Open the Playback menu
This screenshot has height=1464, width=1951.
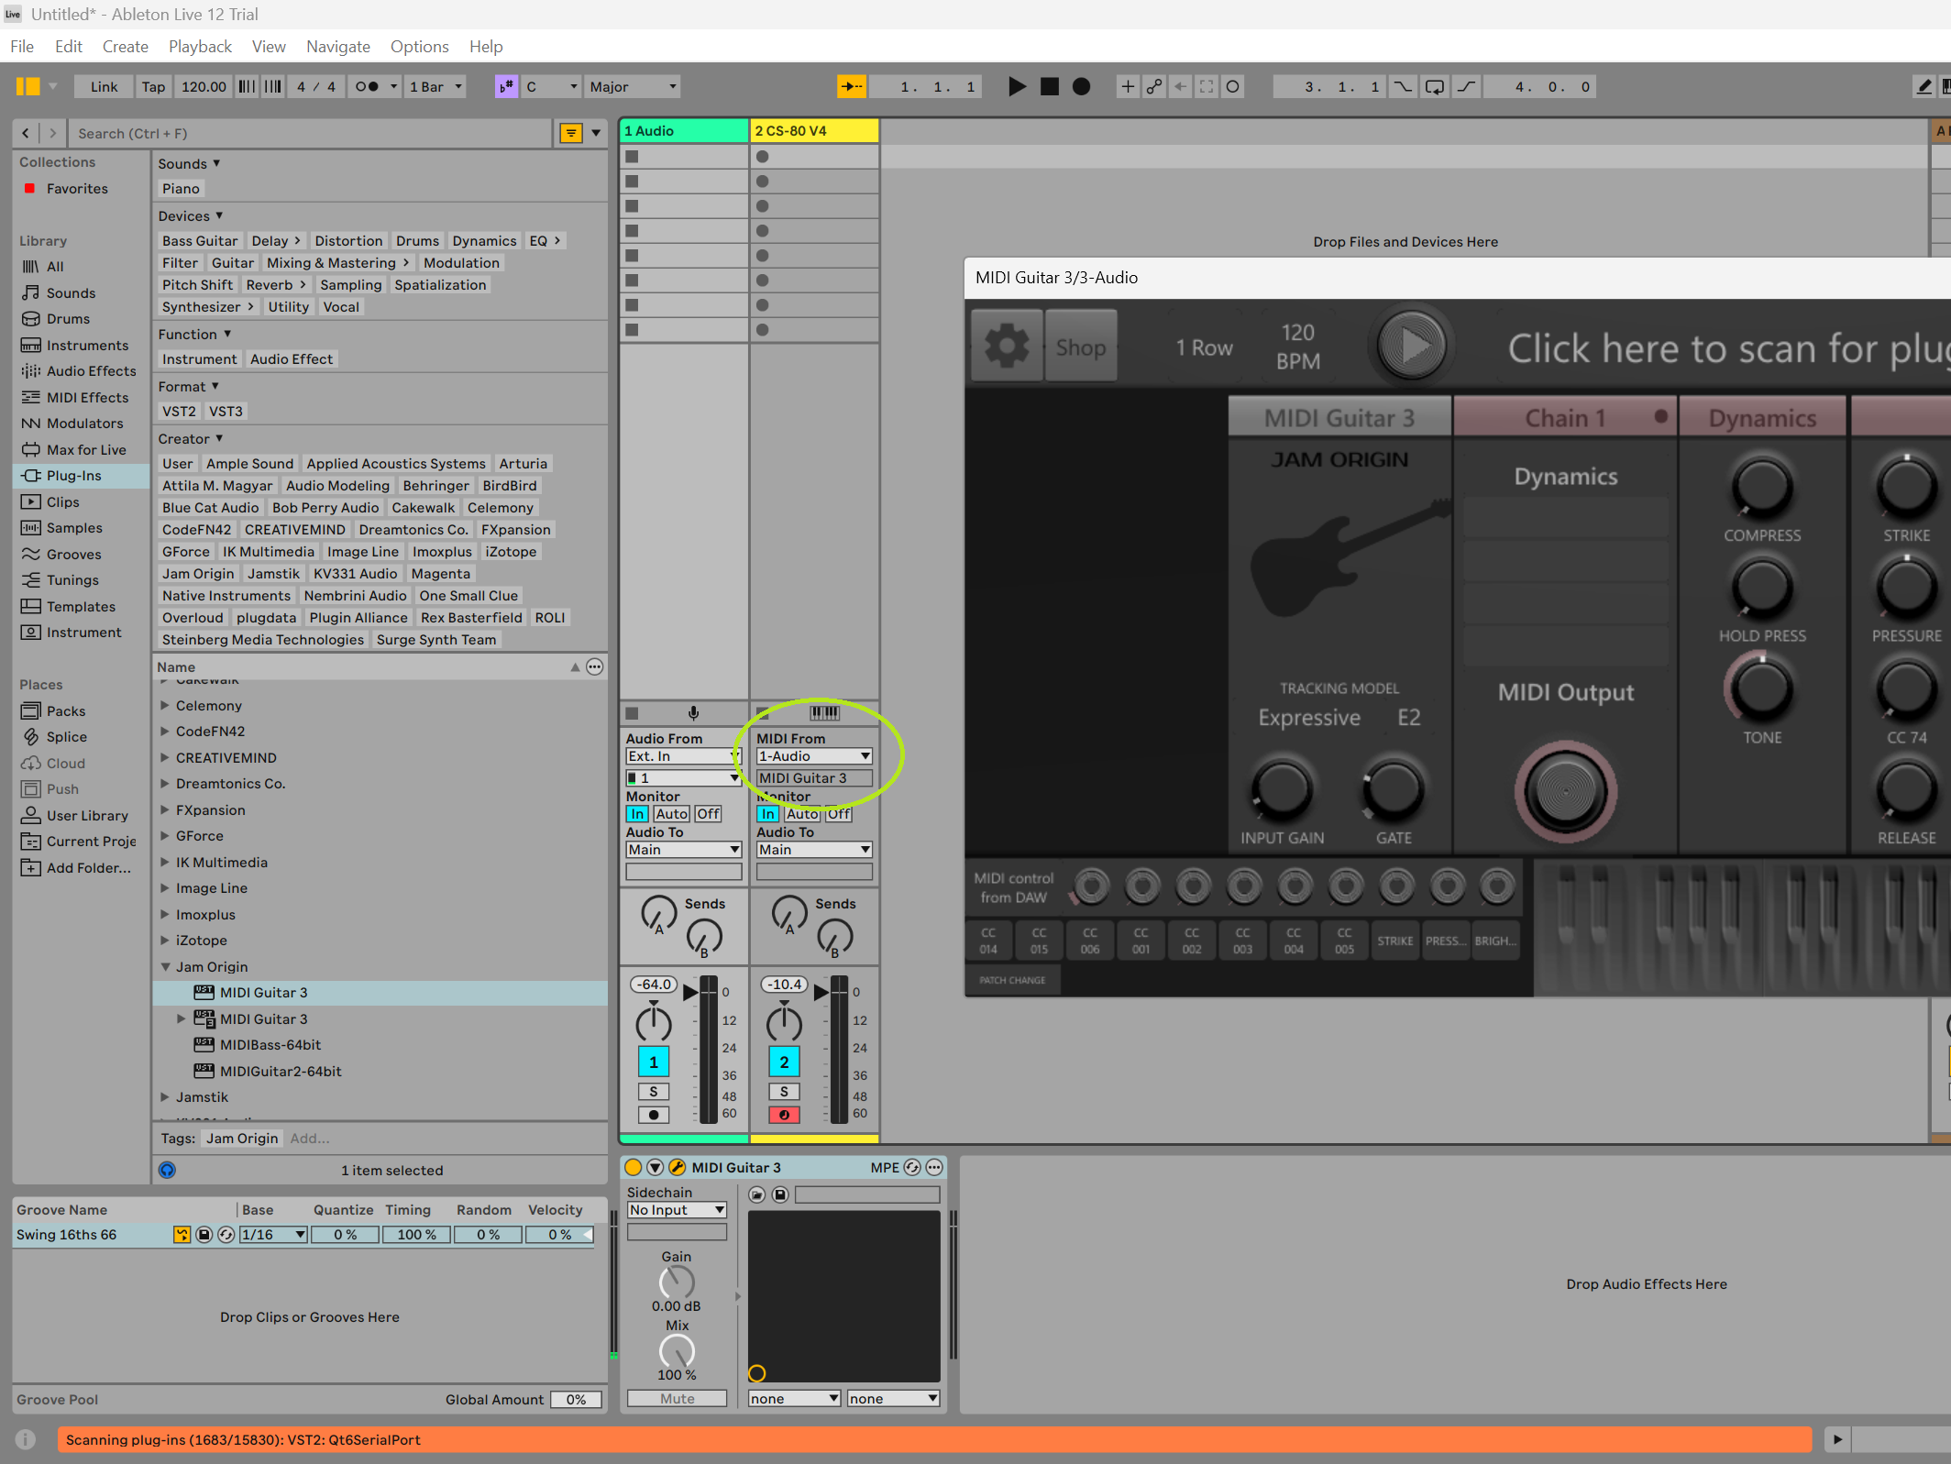click(x=200, y=47)
